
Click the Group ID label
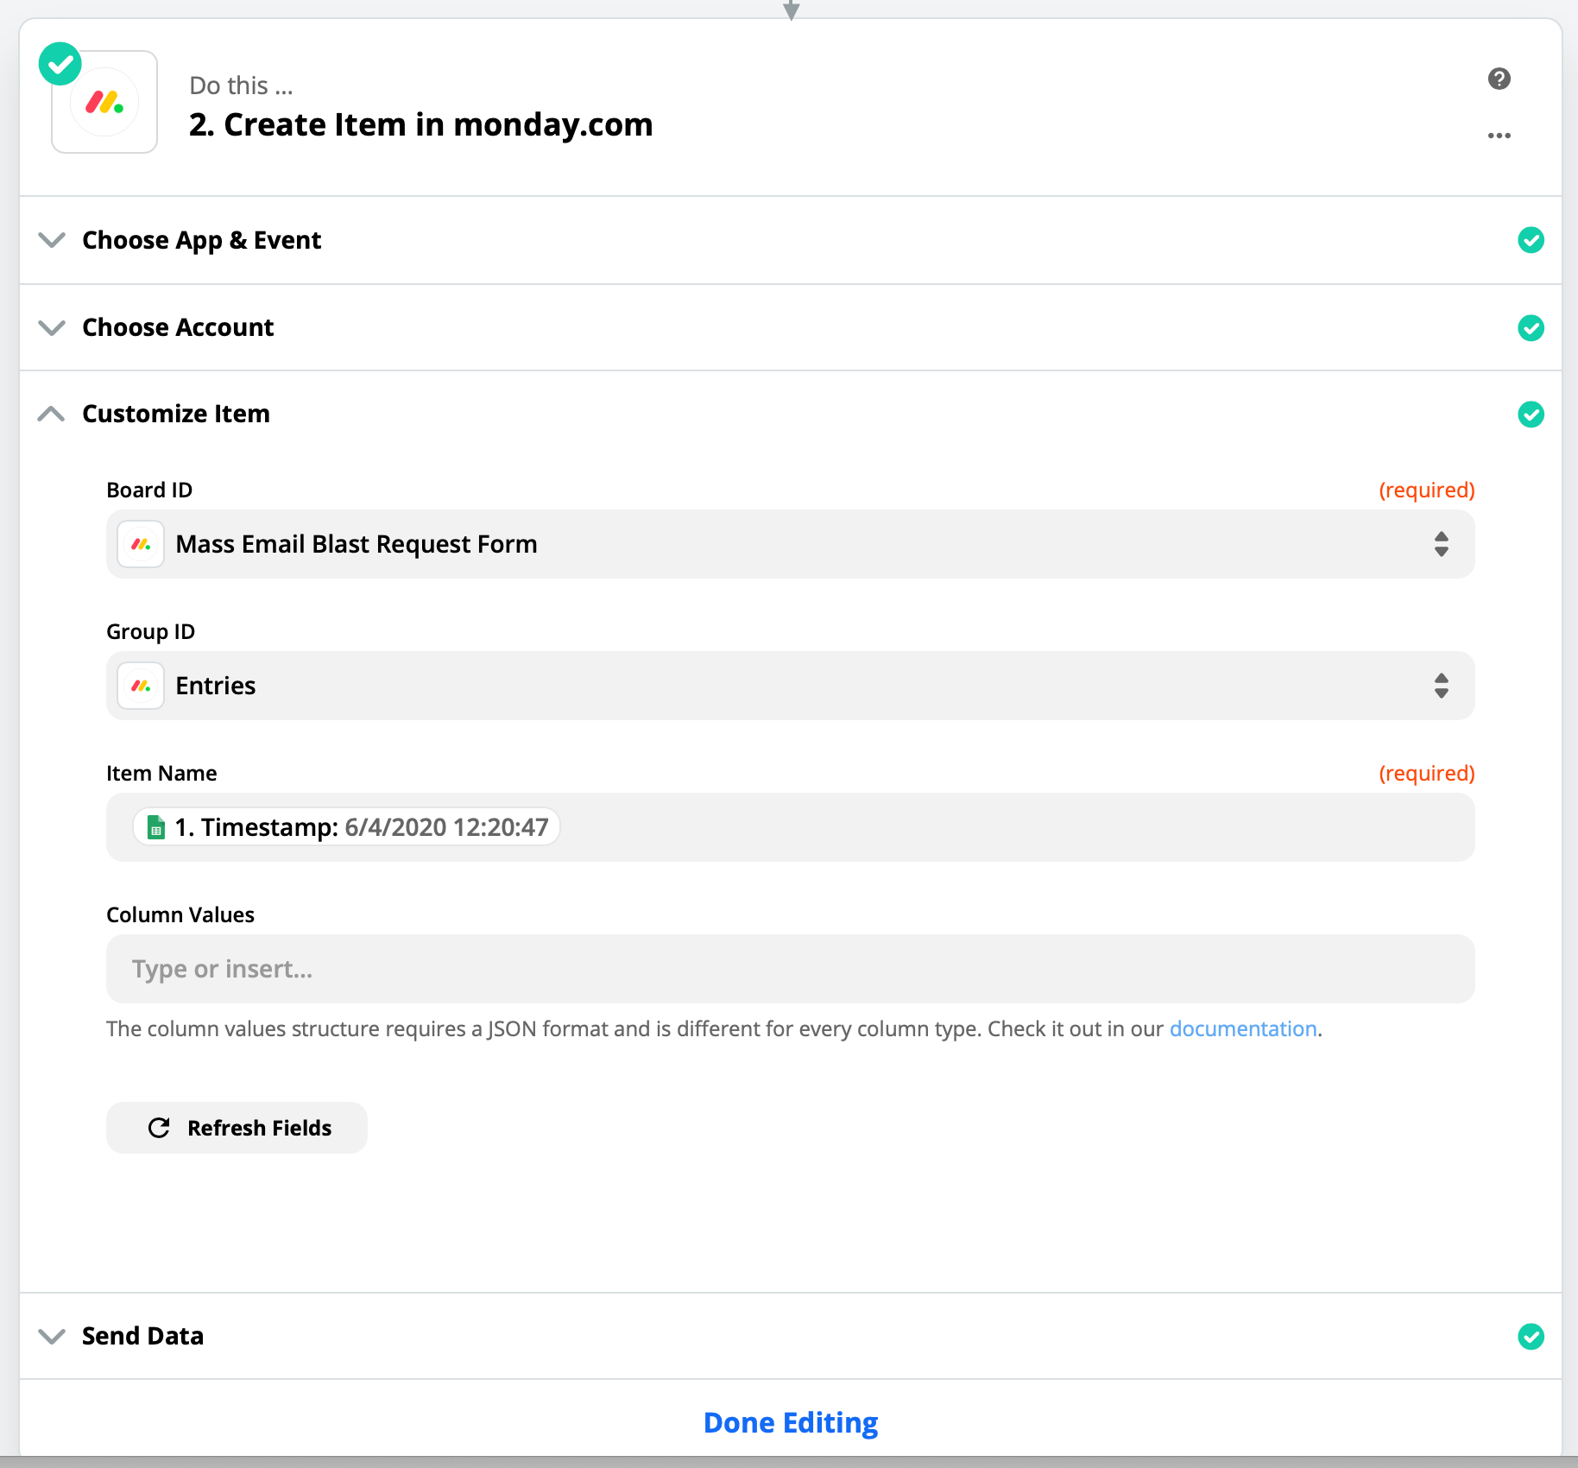pyautogui.click(x=151, y=631)
